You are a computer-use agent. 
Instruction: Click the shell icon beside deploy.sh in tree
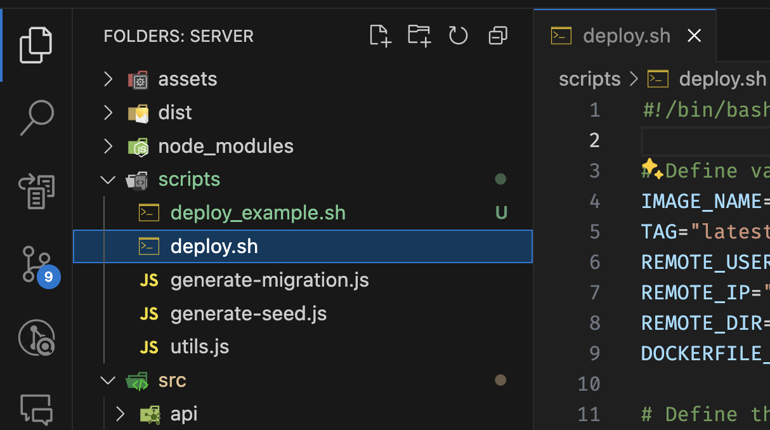149,246
